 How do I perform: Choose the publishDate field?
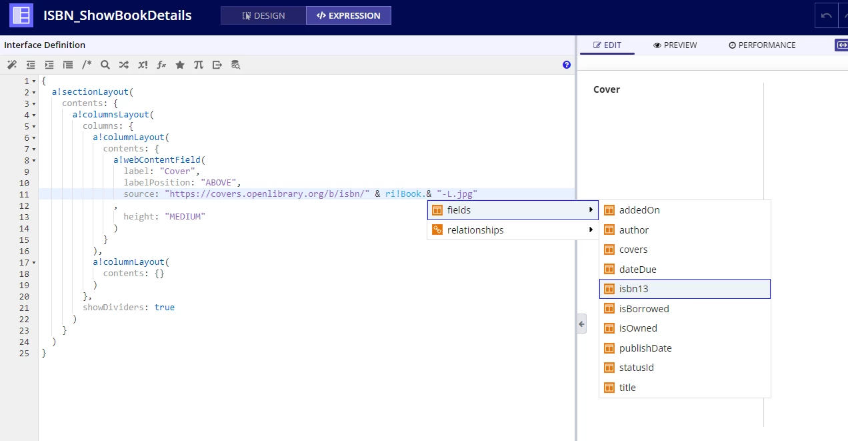[x=685, y=348]
